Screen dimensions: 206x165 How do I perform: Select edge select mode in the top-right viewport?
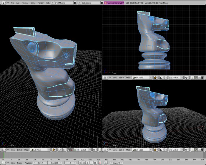click(196, 77)
